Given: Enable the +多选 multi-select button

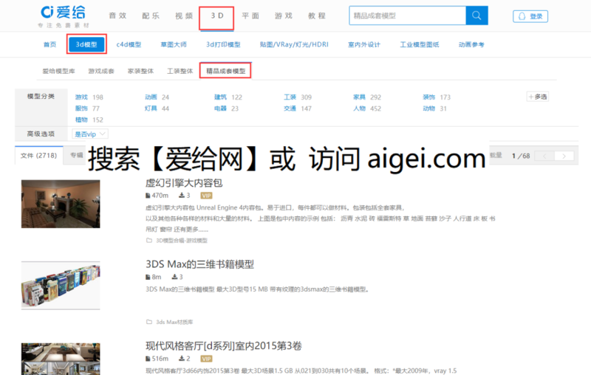Looking at the screenshot, I should click(538, 97).
